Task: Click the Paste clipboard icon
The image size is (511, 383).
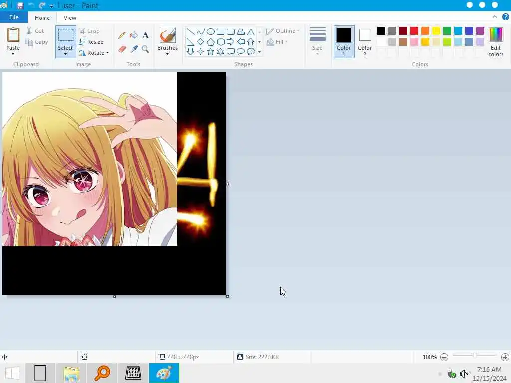Action: pyautogui.click(x=13, y=35)
